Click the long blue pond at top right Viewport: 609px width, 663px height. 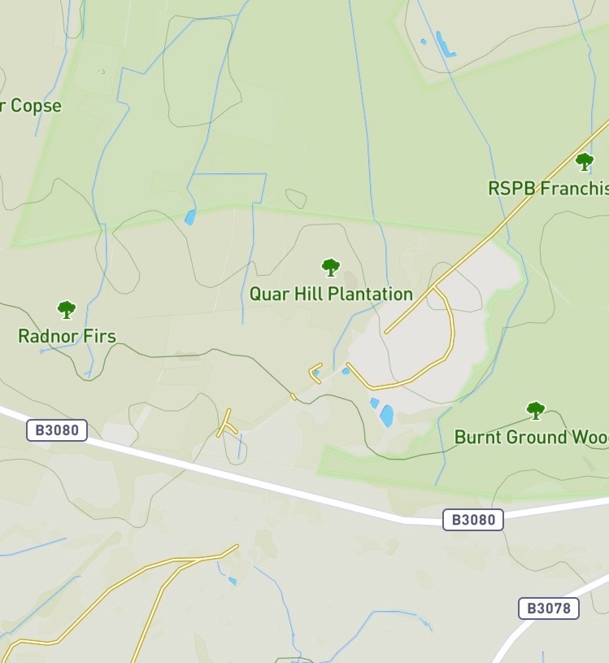445,45
